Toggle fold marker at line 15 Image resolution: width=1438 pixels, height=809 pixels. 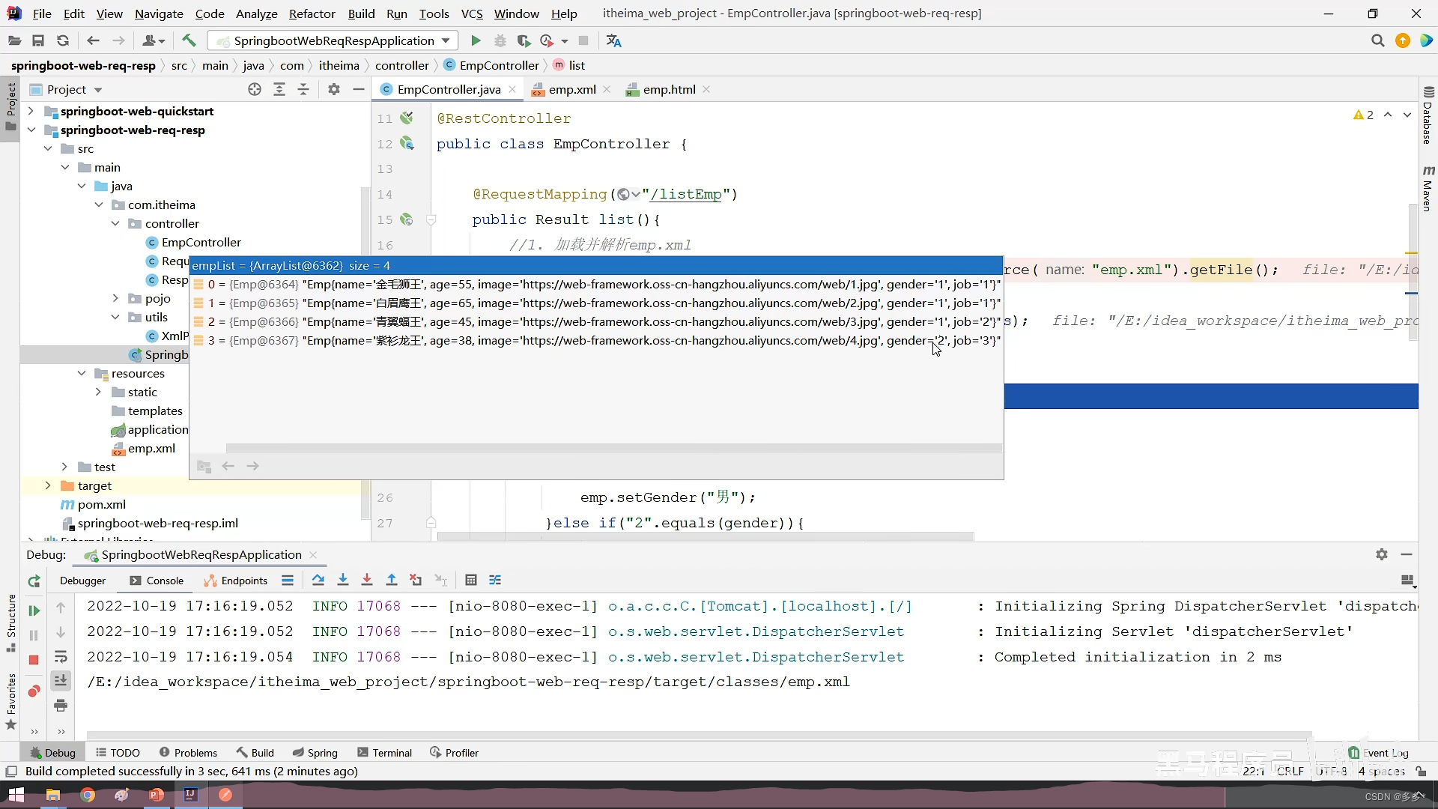pyautogui.click(x=431, y=219)
